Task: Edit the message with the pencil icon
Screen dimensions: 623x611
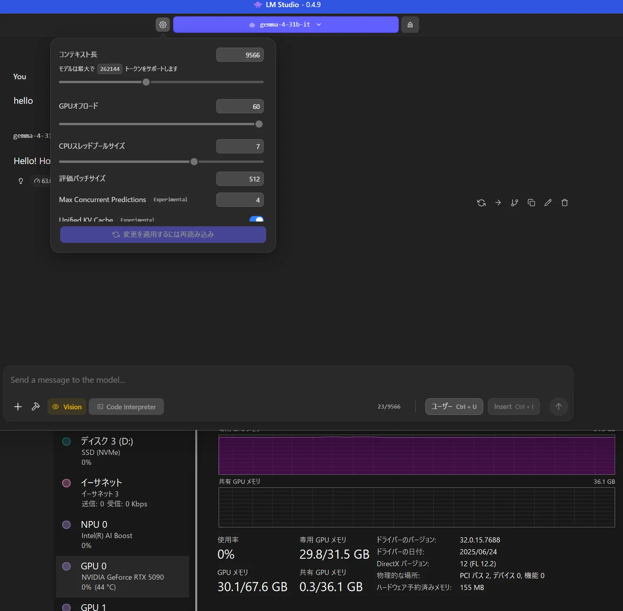Action: tap(548, 203)
